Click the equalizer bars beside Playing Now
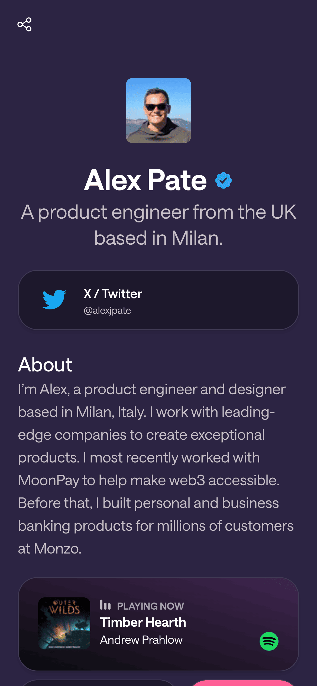Image resolution: width=317 pixels, height=686 pixels. [x=105, y=605]
